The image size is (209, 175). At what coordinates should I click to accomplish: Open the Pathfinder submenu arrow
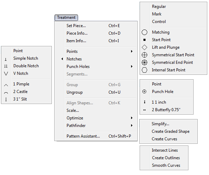[132, 126]
